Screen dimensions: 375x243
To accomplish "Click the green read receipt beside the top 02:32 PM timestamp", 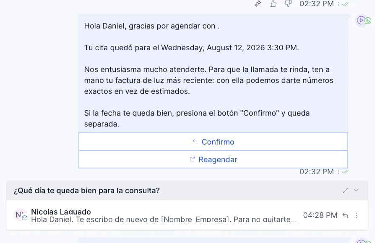I will click(345, 4).
